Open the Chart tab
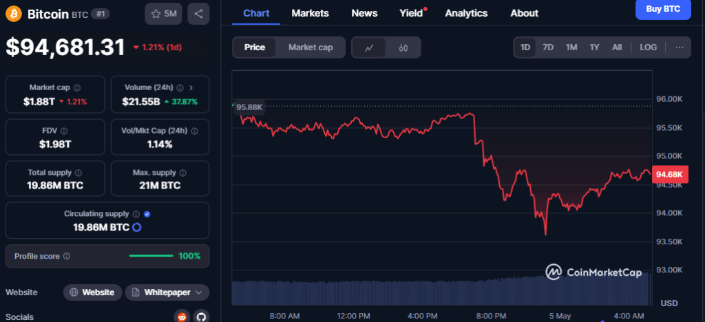The image size is (705, 322). click(x=256, y=14)
